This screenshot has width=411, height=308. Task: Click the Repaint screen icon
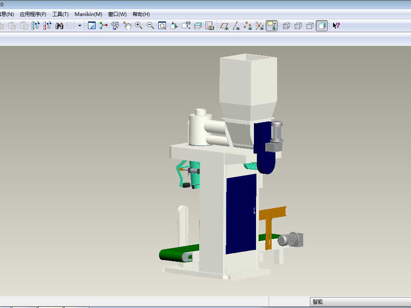tap(92, 26)
